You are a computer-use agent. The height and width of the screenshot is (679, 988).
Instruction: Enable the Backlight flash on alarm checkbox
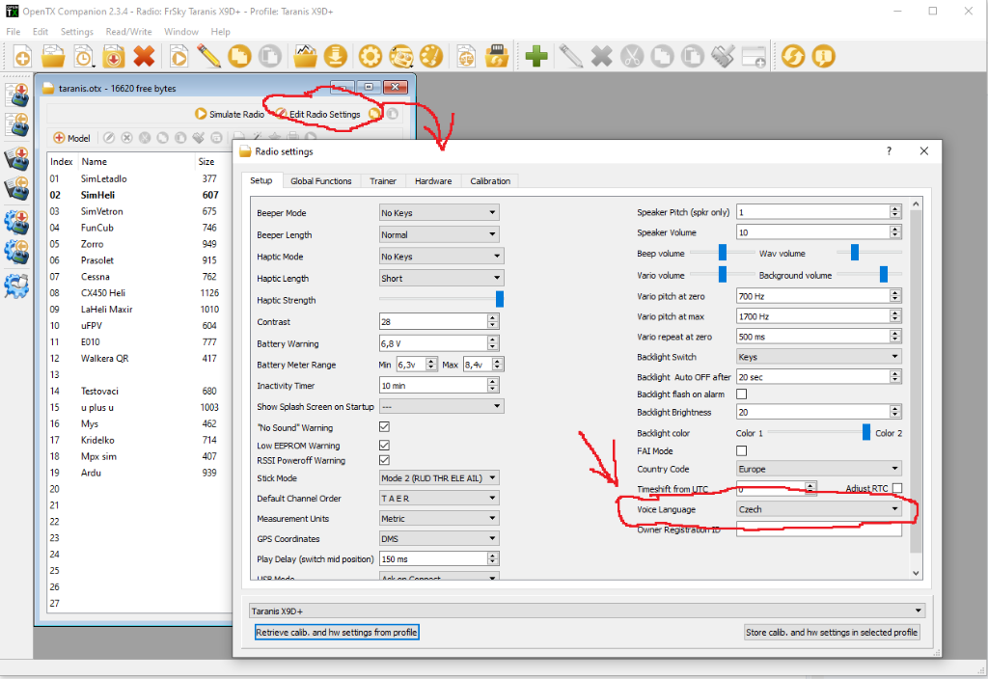point(742,394)
